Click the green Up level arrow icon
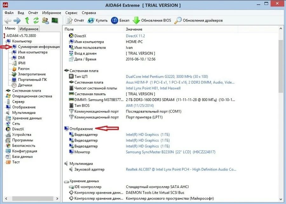Screen dimensions: 286x204 point(27,20)
